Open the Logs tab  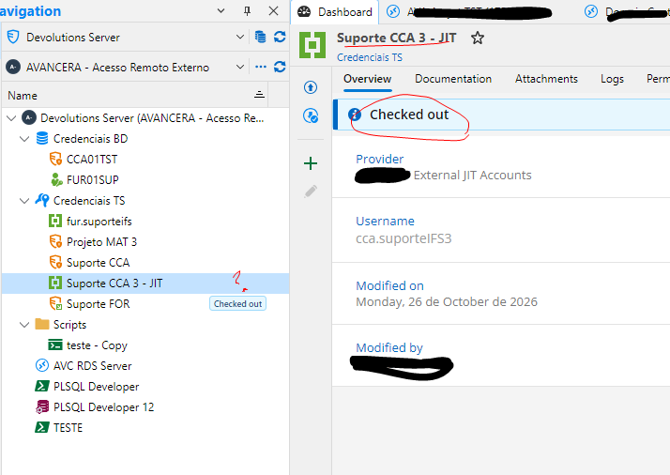click(x=613, y=79)
